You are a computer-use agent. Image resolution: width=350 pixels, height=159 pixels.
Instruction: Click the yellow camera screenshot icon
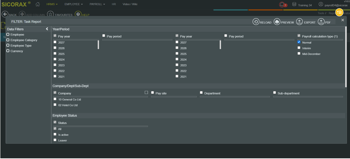[x=339, y=13]
